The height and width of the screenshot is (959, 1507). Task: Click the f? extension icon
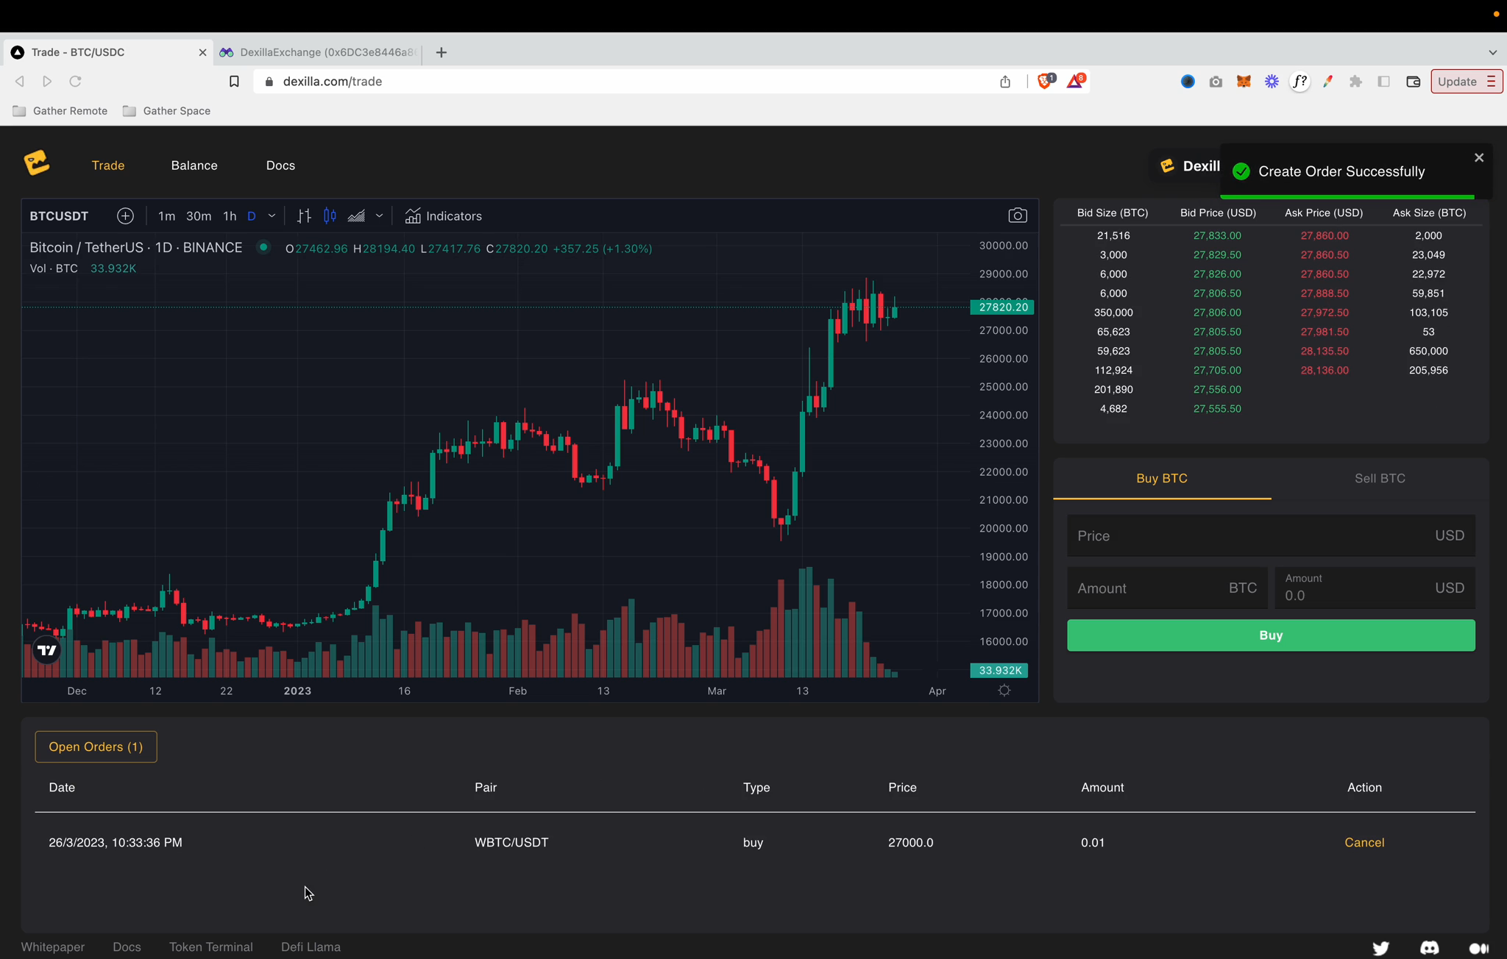coord(1300,82)
